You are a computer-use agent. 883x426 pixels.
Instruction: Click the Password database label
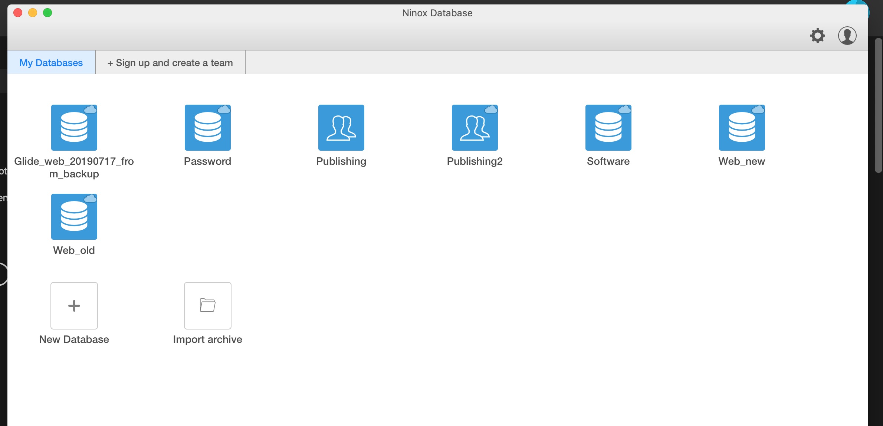pyautogui.click(x=207, y=161)
